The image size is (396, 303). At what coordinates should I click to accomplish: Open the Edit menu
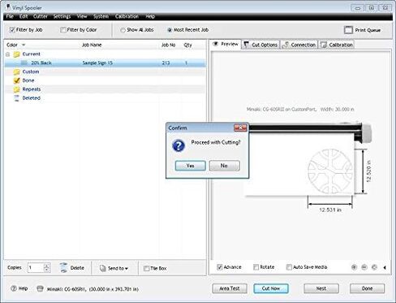[24, 16]
